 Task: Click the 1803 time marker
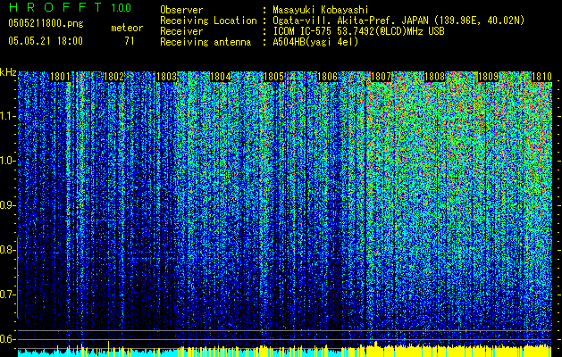coord(167,77)
